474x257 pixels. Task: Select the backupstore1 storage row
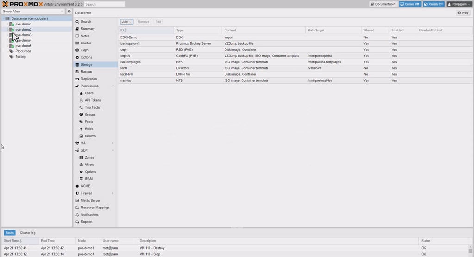[x=295, y=43]
